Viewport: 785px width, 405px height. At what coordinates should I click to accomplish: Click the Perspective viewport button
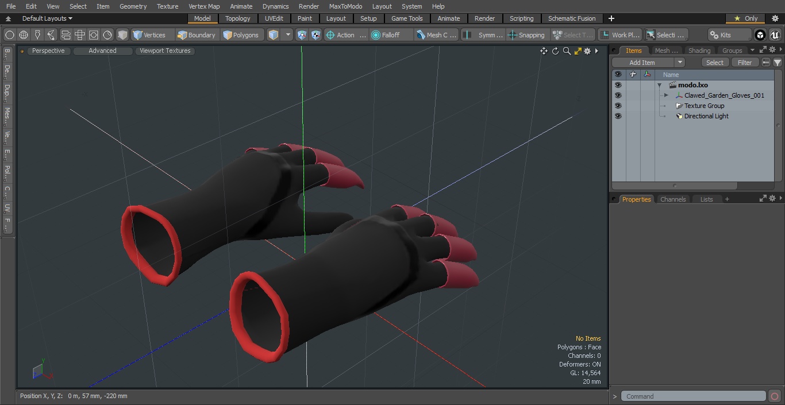coord(48,51)
